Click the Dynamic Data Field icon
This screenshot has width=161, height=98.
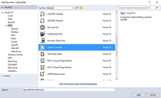point(43,41)
